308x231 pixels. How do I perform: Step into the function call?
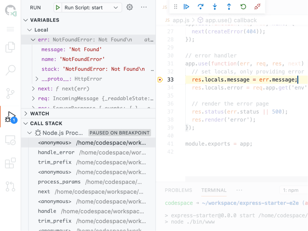[215, 7]
